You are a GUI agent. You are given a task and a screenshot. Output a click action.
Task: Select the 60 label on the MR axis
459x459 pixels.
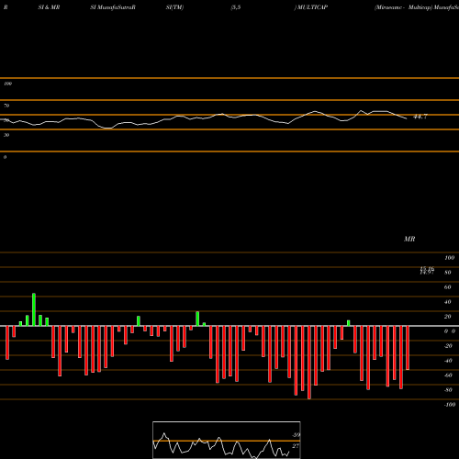point(448,287)
